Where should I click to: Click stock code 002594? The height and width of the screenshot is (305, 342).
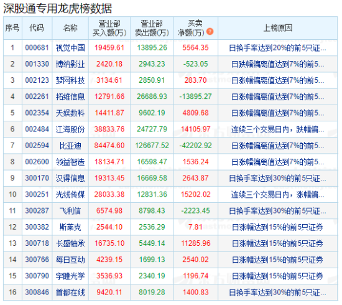click(x=37, y=146)
